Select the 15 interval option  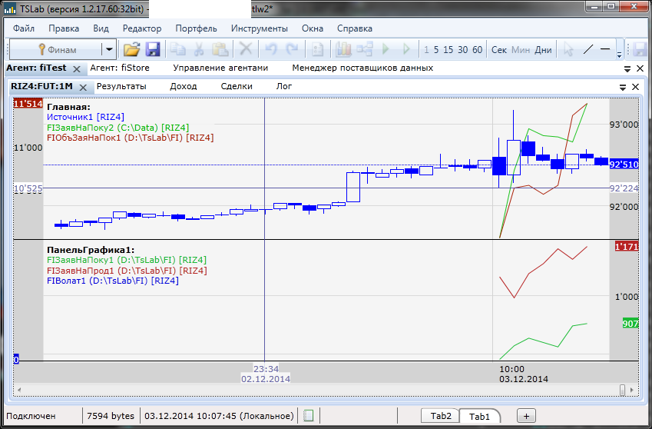[448, 50]
